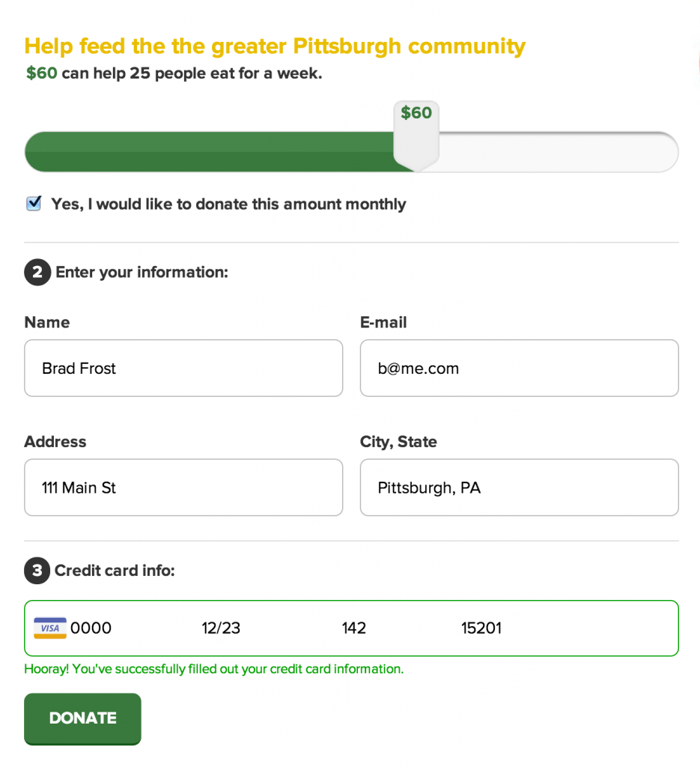700x767 pixels.
Task: Click the step 2 circle badge
Action: tap(37, 272)
